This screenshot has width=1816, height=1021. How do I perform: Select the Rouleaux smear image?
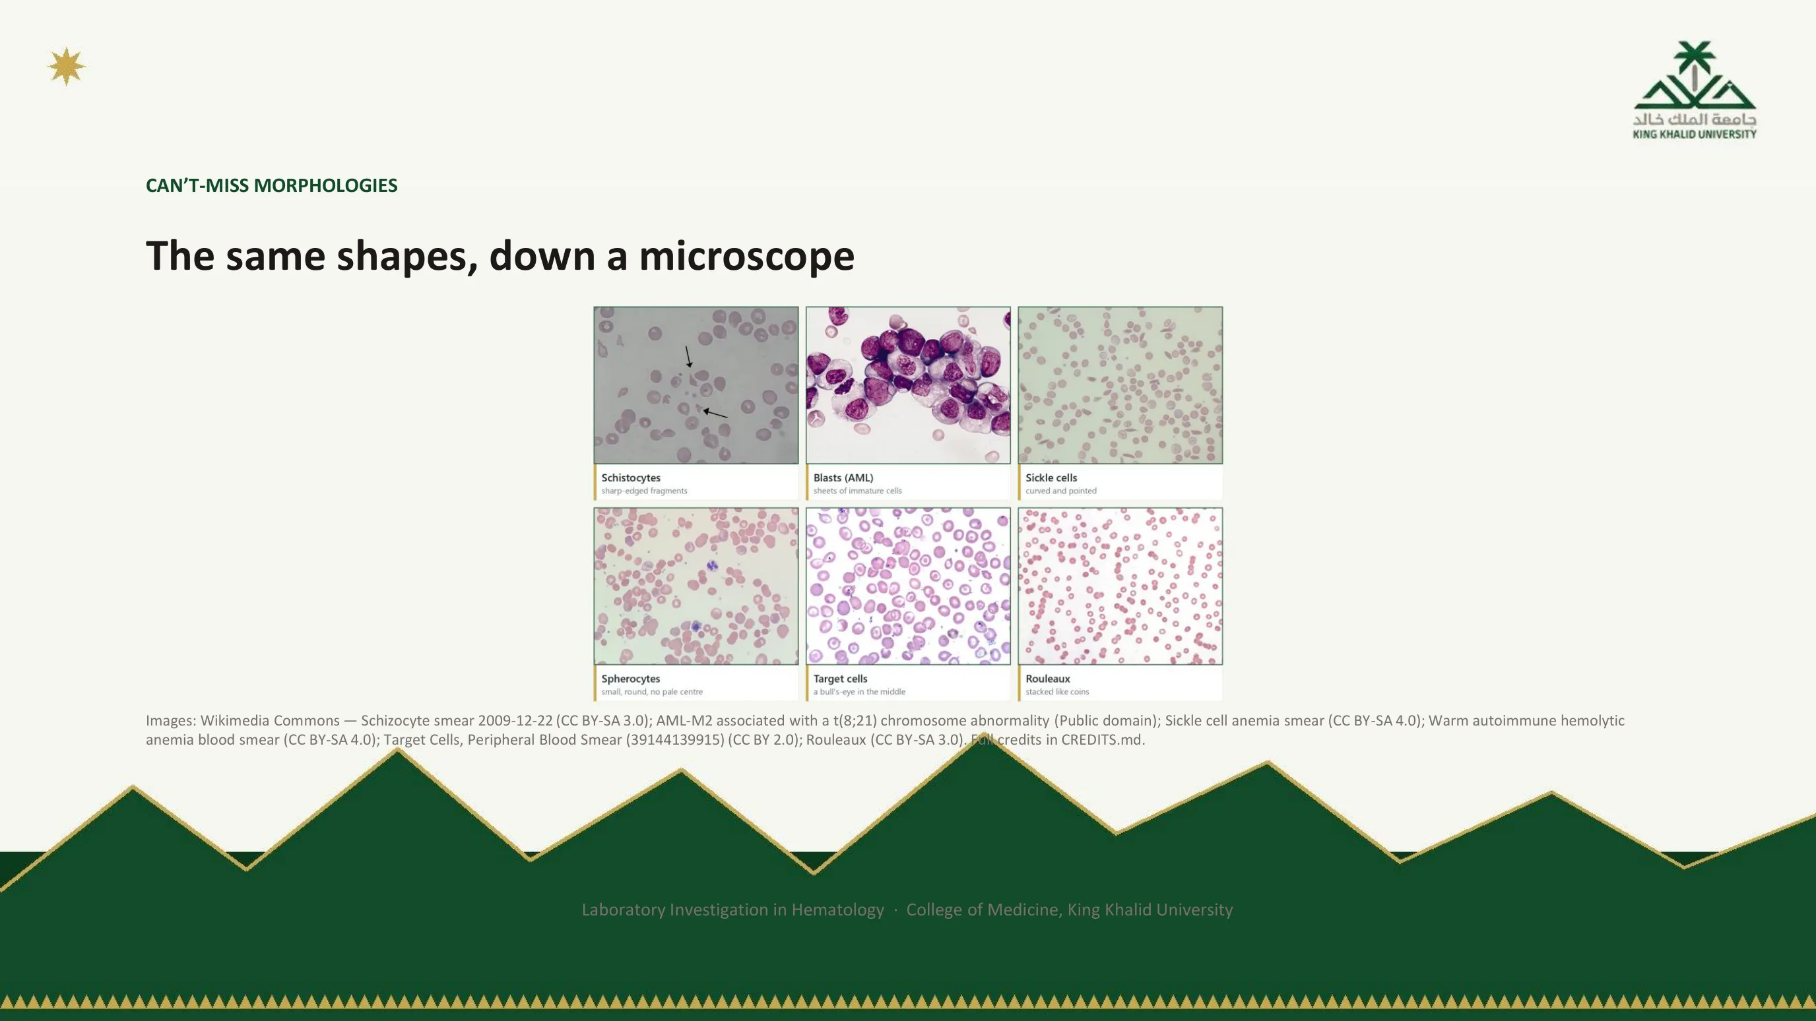coord(1120,586)
